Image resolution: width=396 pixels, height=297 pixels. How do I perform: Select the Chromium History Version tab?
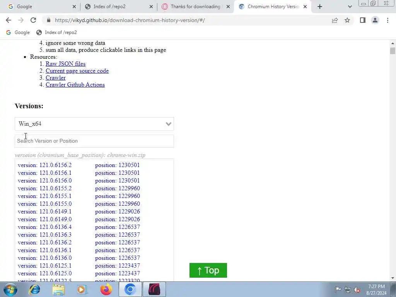(271, 7)
